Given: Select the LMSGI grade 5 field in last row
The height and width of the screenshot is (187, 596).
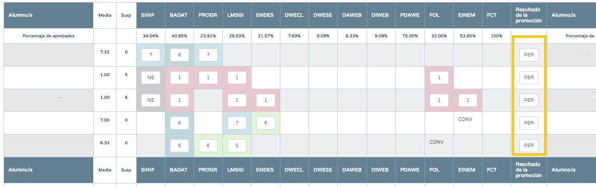Looking at the screenshot, I should [x=237, y=146].
